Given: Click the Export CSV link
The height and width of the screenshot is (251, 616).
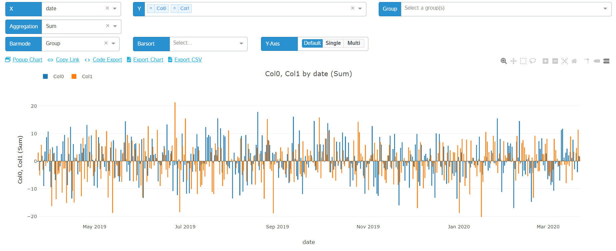Looking at the screenshot, I should tap(188, 60).
